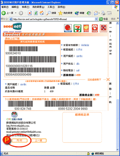120x156 pixels.
Task: Expand the address bar dropdown arrow
Action: (x=96, y=19)
